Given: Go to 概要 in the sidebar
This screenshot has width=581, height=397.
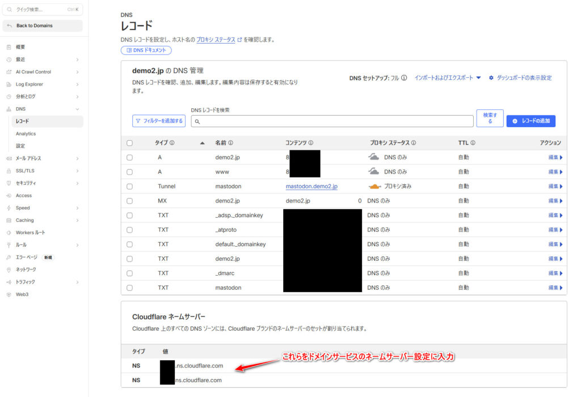Looking at the screenshot, I should tap(20, 47).
